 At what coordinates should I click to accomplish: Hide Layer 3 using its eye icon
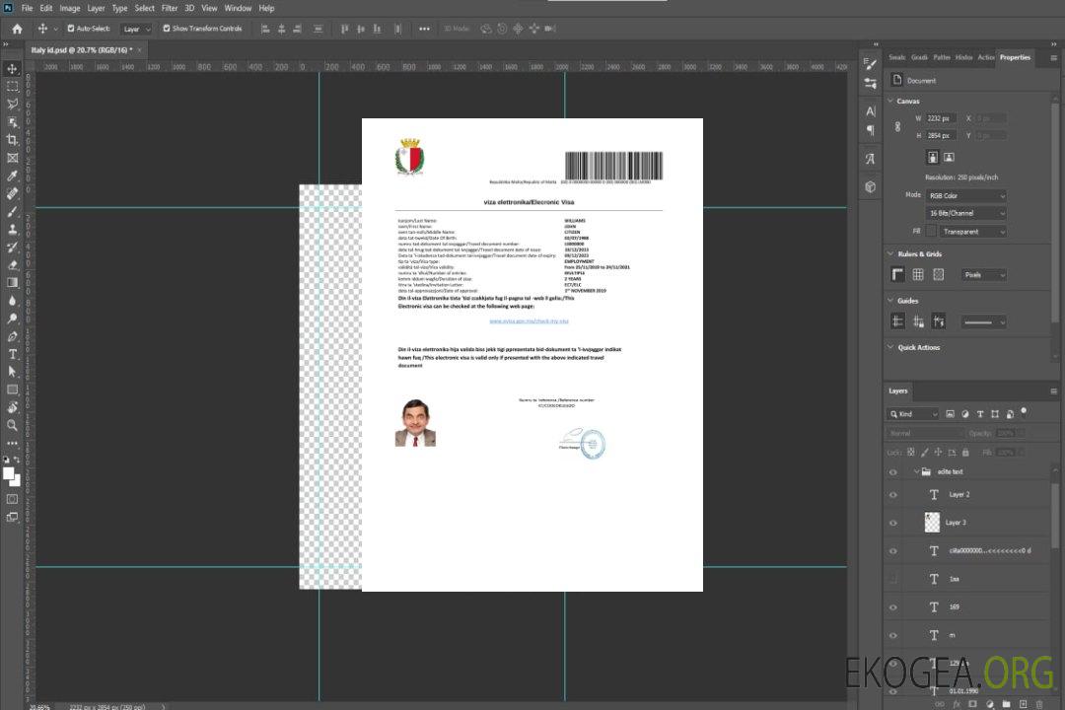[x=893, y=524]
